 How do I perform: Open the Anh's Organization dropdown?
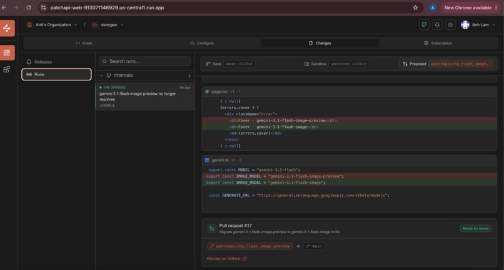click(76, 25)
